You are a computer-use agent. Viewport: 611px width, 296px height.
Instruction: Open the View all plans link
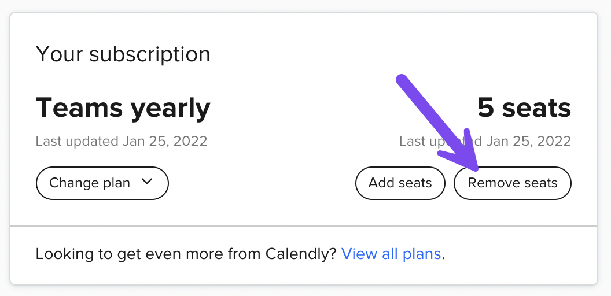(x=391, y=254)
